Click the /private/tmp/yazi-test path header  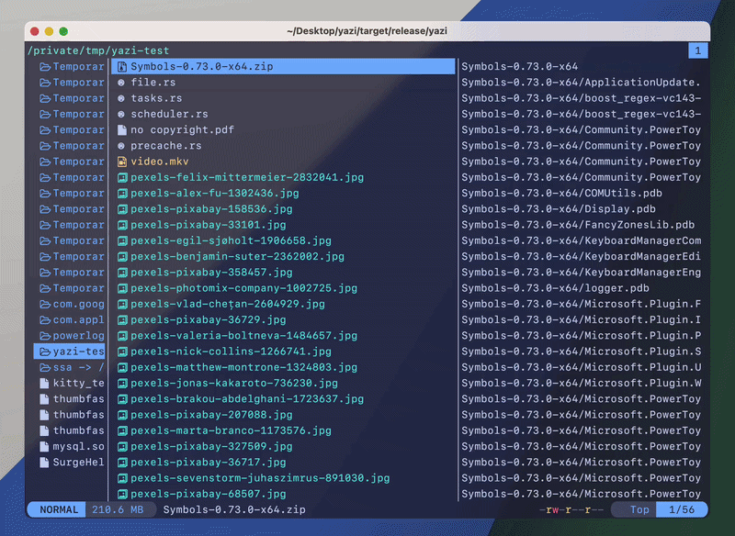98,50
